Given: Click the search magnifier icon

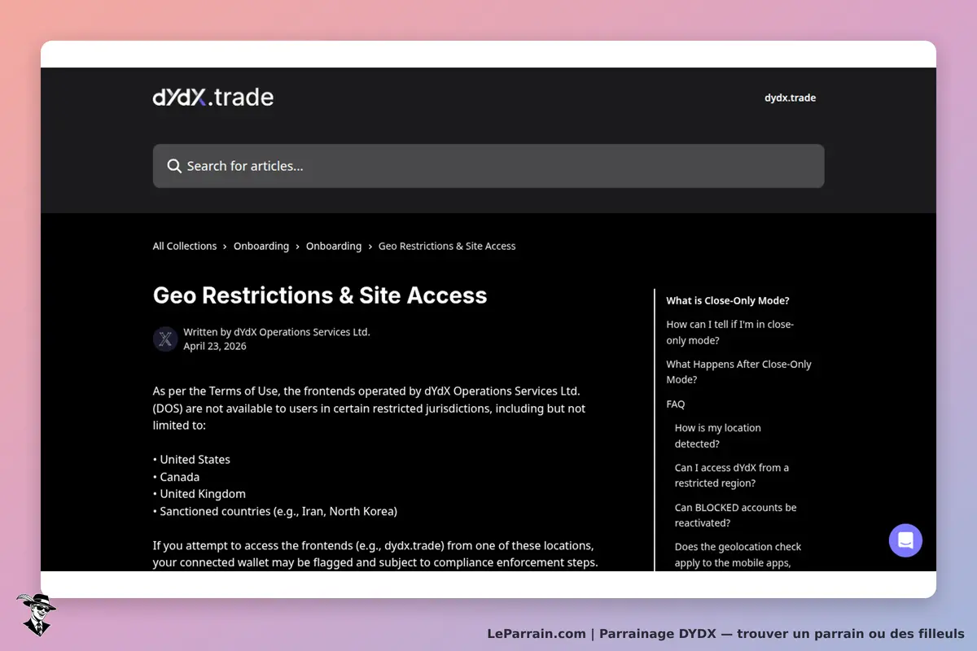Looking at the screenshot, I should pos(174,166).
